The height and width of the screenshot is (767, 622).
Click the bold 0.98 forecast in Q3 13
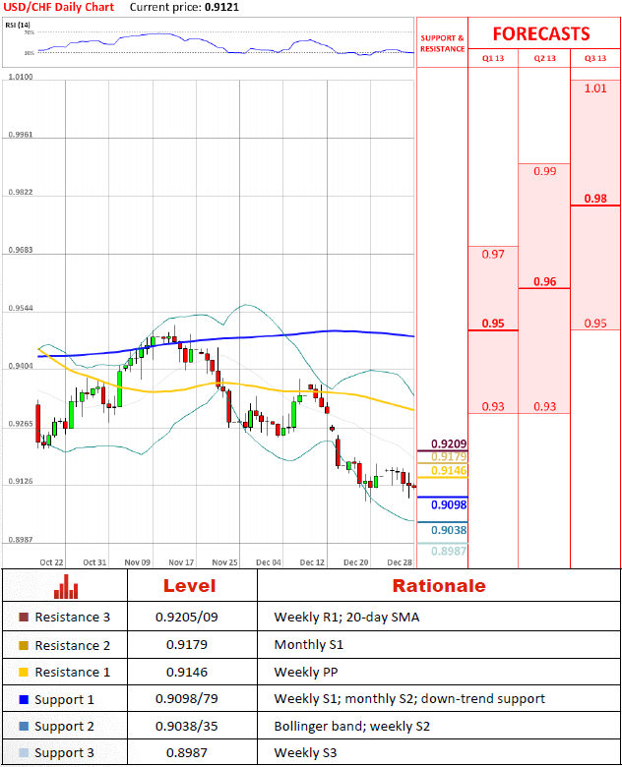[x=595, y=199]
